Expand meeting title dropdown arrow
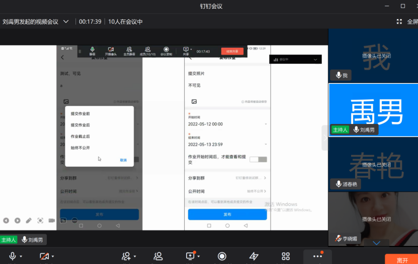The height and width of the screenshot is (264, 418). 66,22
